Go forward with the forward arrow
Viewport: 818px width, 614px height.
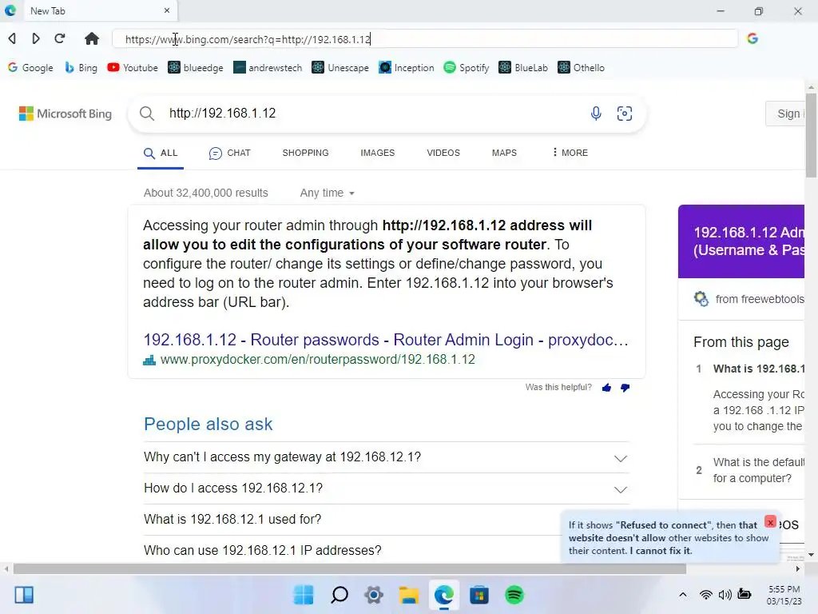pos(35,38)
